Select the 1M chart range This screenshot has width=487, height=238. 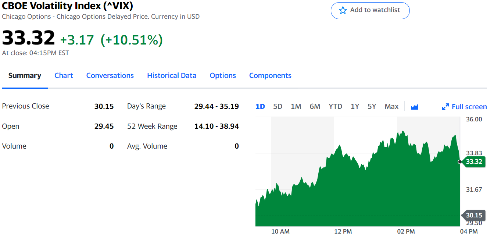coord(296,106)
